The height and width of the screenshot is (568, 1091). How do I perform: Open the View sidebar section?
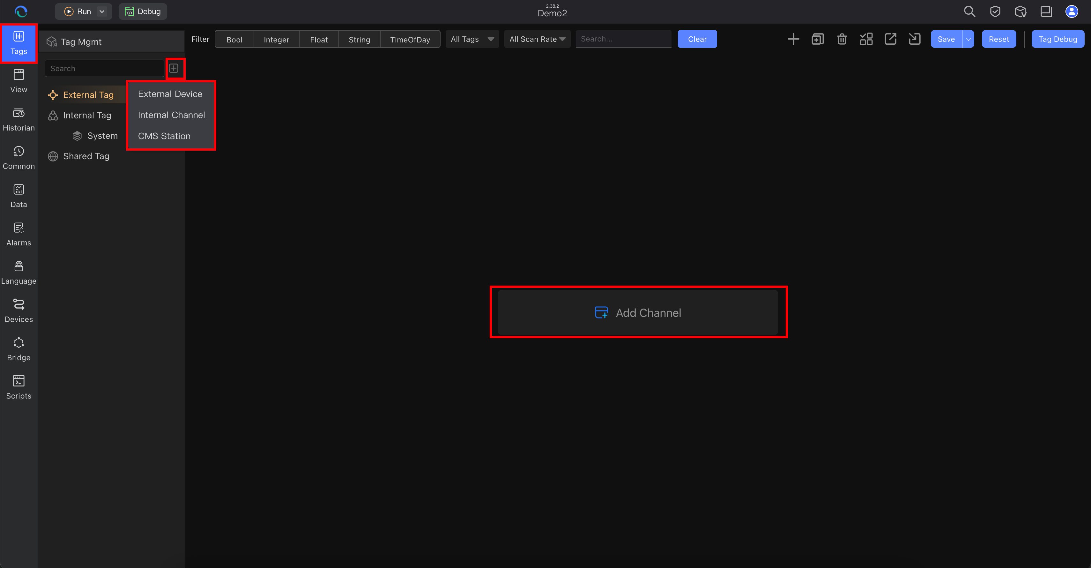pyautogui.click(x=19, y=81)
